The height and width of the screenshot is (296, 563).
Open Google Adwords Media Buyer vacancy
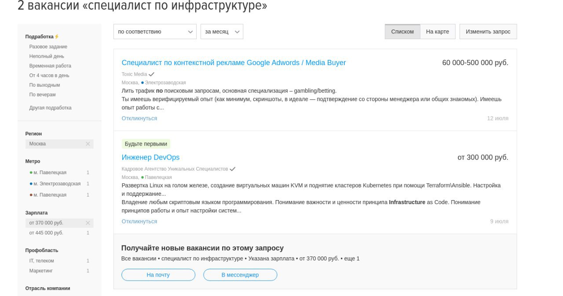(x=234, y=62)
